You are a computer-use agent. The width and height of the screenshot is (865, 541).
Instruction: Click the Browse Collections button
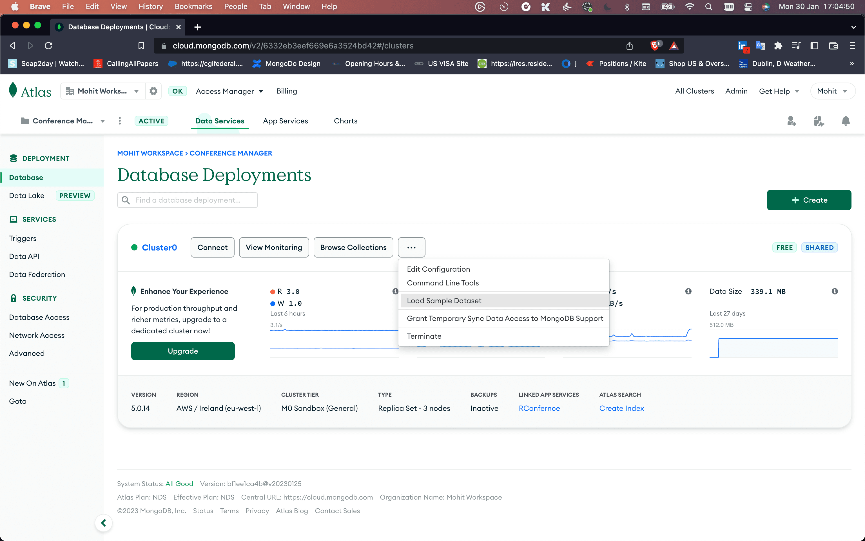(x=353, y=247)
